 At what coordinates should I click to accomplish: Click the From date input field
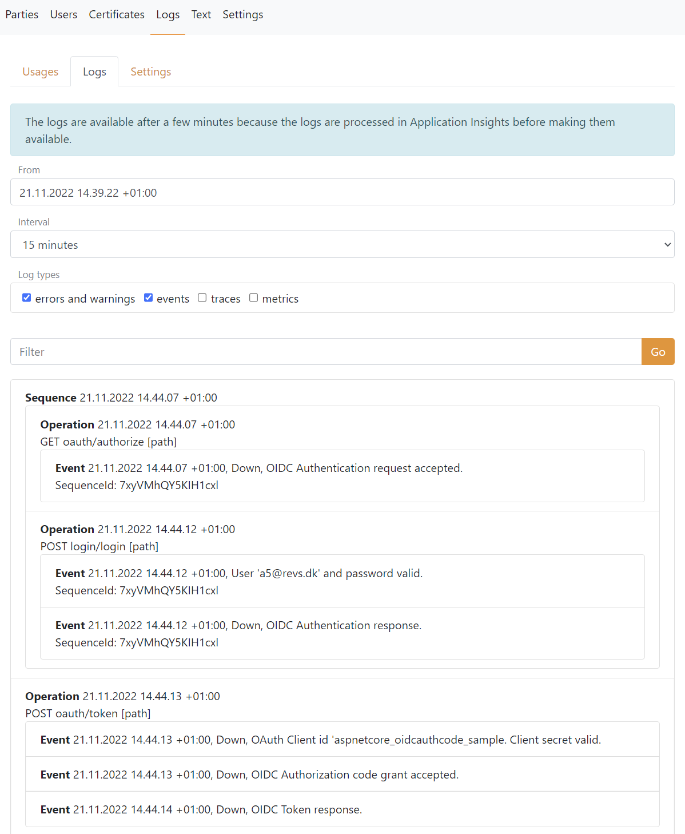pos(342,192)
